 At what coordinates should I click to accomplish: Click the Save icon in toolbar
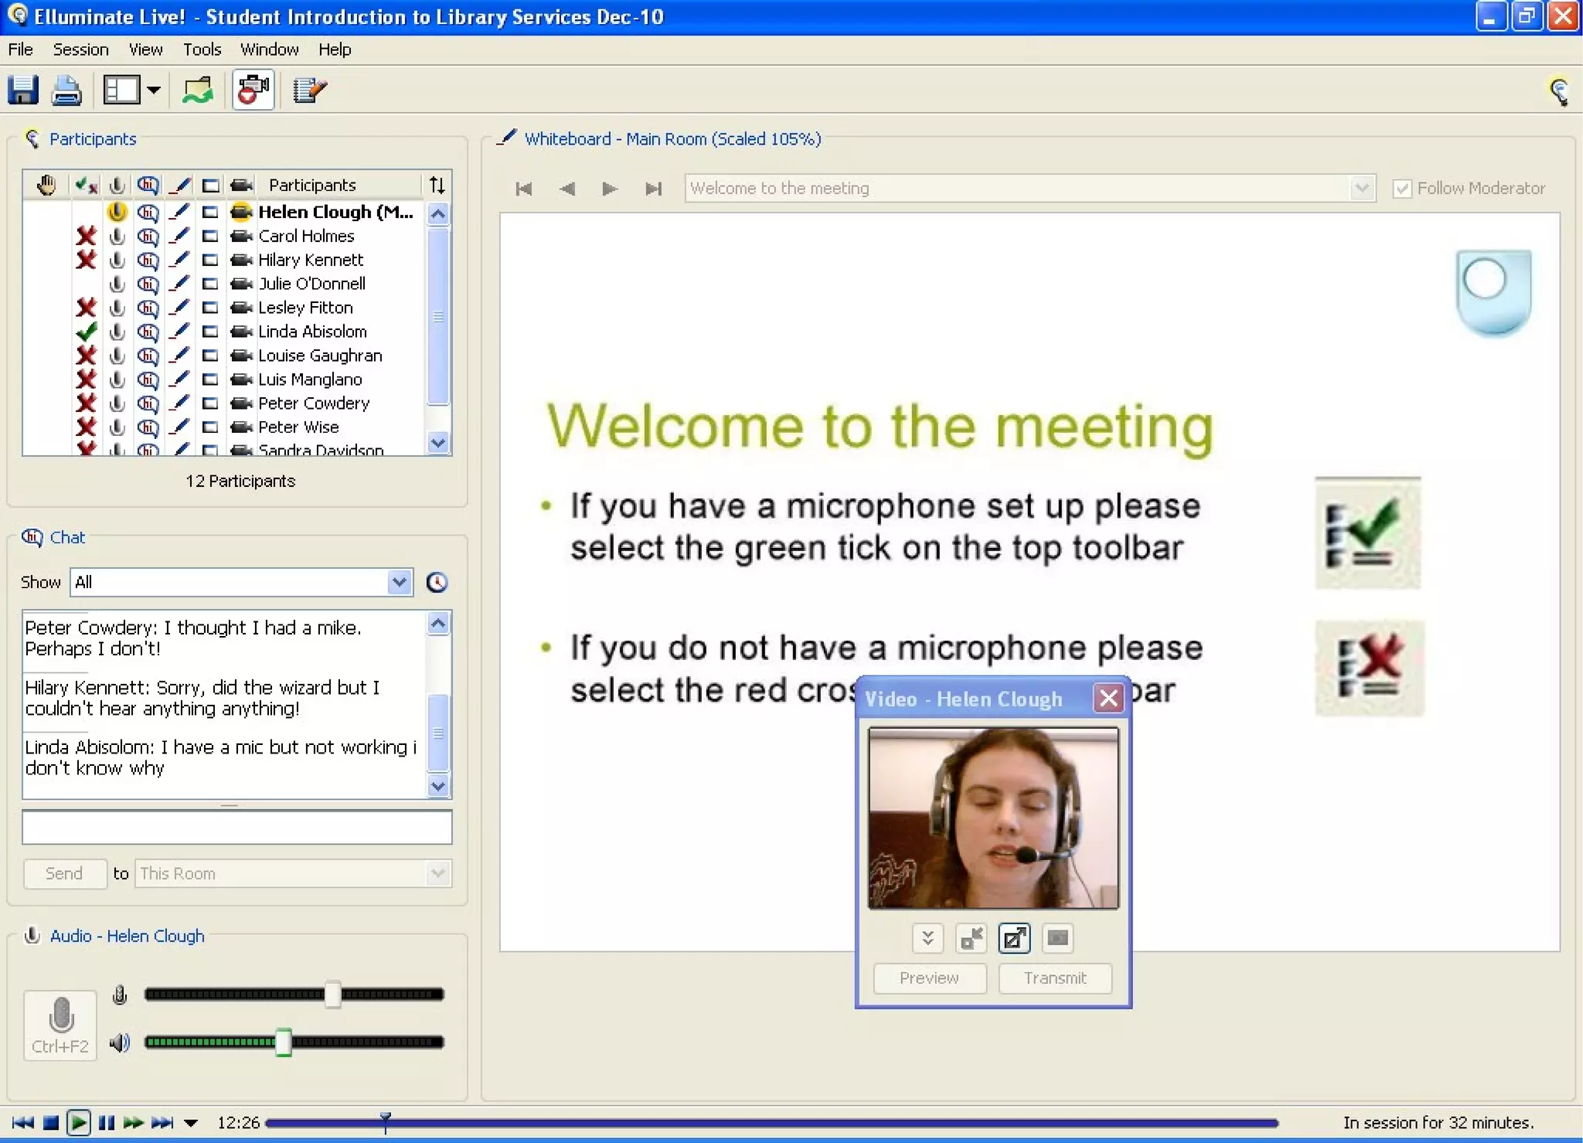coord(23,90)
